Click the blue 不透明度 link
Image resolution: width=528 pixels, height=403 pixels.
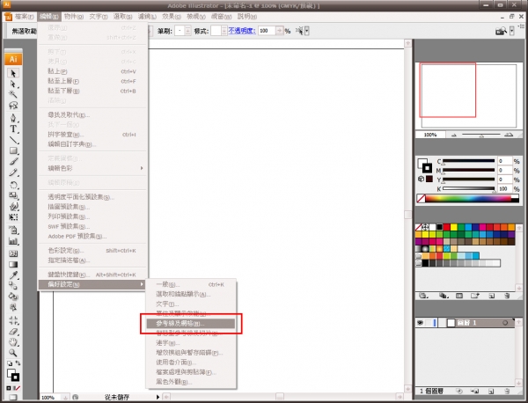click(x=242, y=31)
